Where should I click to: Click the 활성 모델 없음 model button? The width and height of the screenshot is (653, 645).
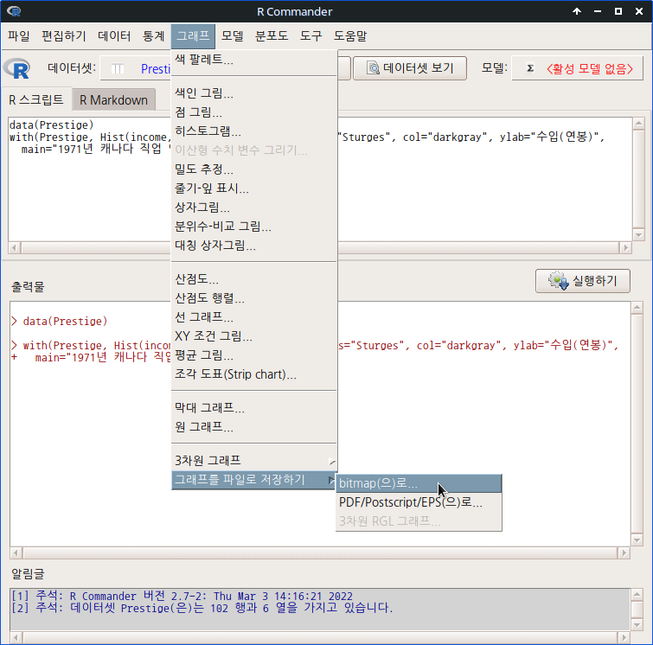577,68
